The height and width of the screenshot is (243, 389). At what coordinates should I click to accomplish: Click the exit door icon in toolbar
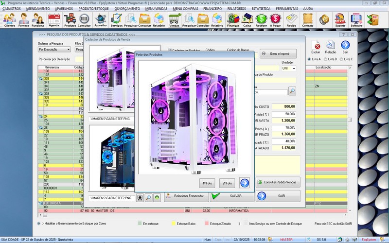tap(373, 19)
